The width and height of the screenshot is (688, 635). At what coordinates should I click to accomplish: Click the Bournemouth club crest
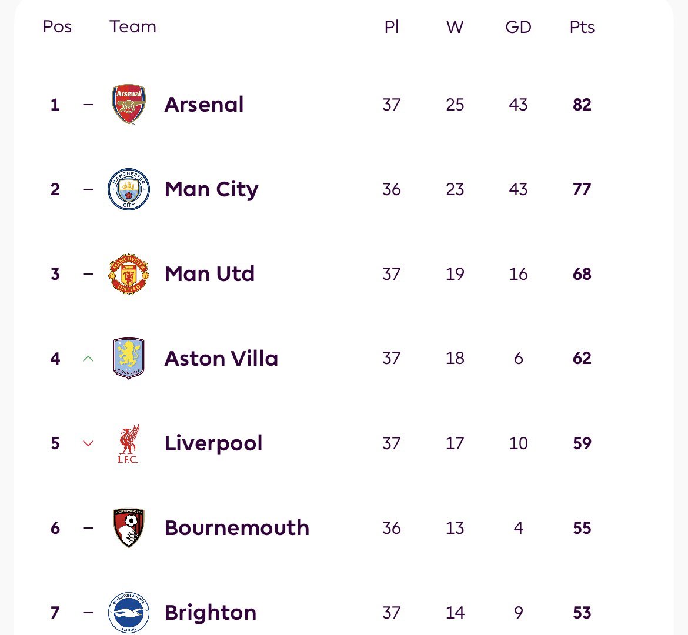coord(129,527)
